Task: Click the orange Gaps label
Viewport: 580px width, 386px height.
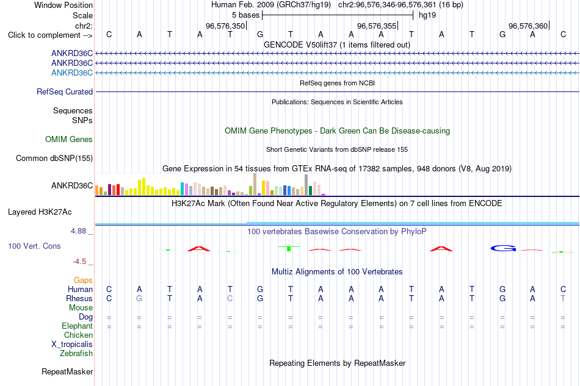Action: tap(83, 281)
